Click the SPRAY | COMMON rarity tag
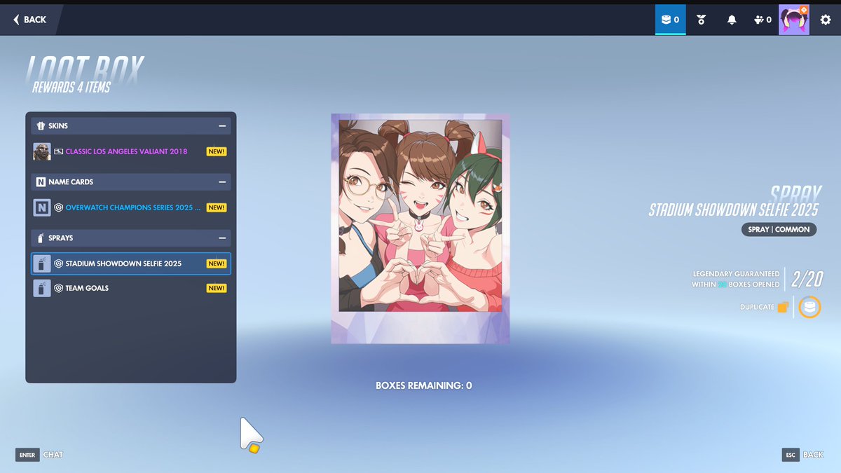The image size is (841, 473). [779, 229]
